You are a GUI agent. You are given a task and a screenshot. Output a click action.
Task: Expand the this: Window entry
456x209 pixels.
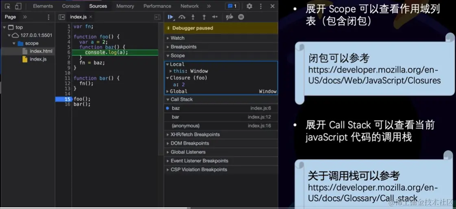[171, 71]
